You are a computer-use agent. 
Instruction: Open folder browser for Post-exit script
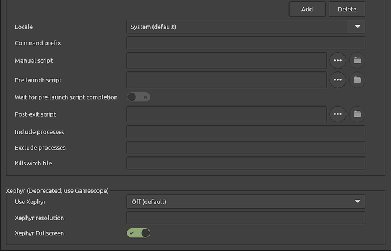(x=357, y=114)
